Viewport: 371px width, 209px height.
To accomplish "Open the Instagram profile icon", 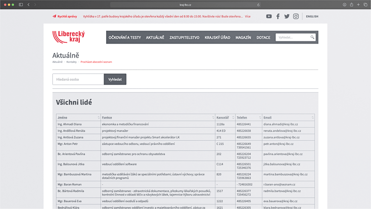I will coord(296,16).
